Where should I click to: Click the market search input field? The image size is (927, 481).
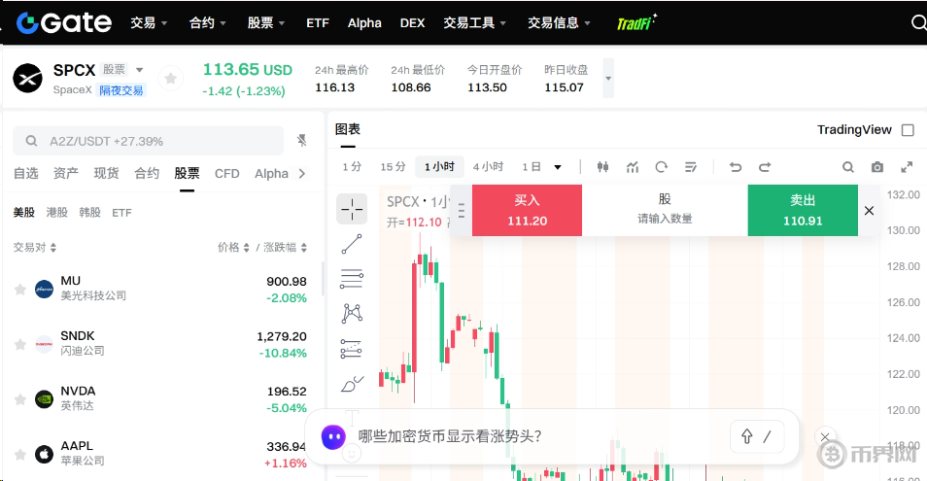(149, 141)
